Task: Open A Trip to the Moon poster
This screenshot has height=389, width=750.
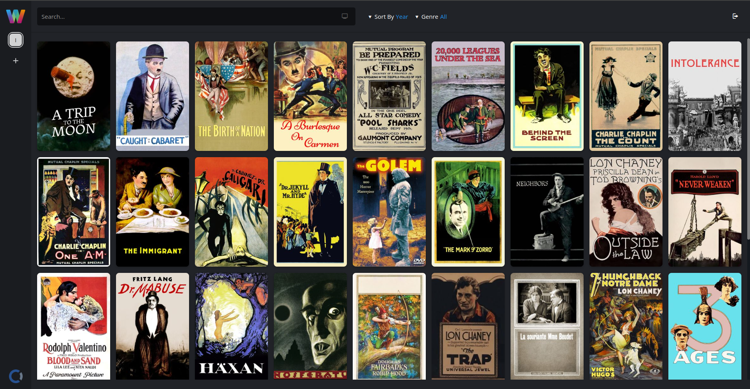Action: [x=73, y=96]
